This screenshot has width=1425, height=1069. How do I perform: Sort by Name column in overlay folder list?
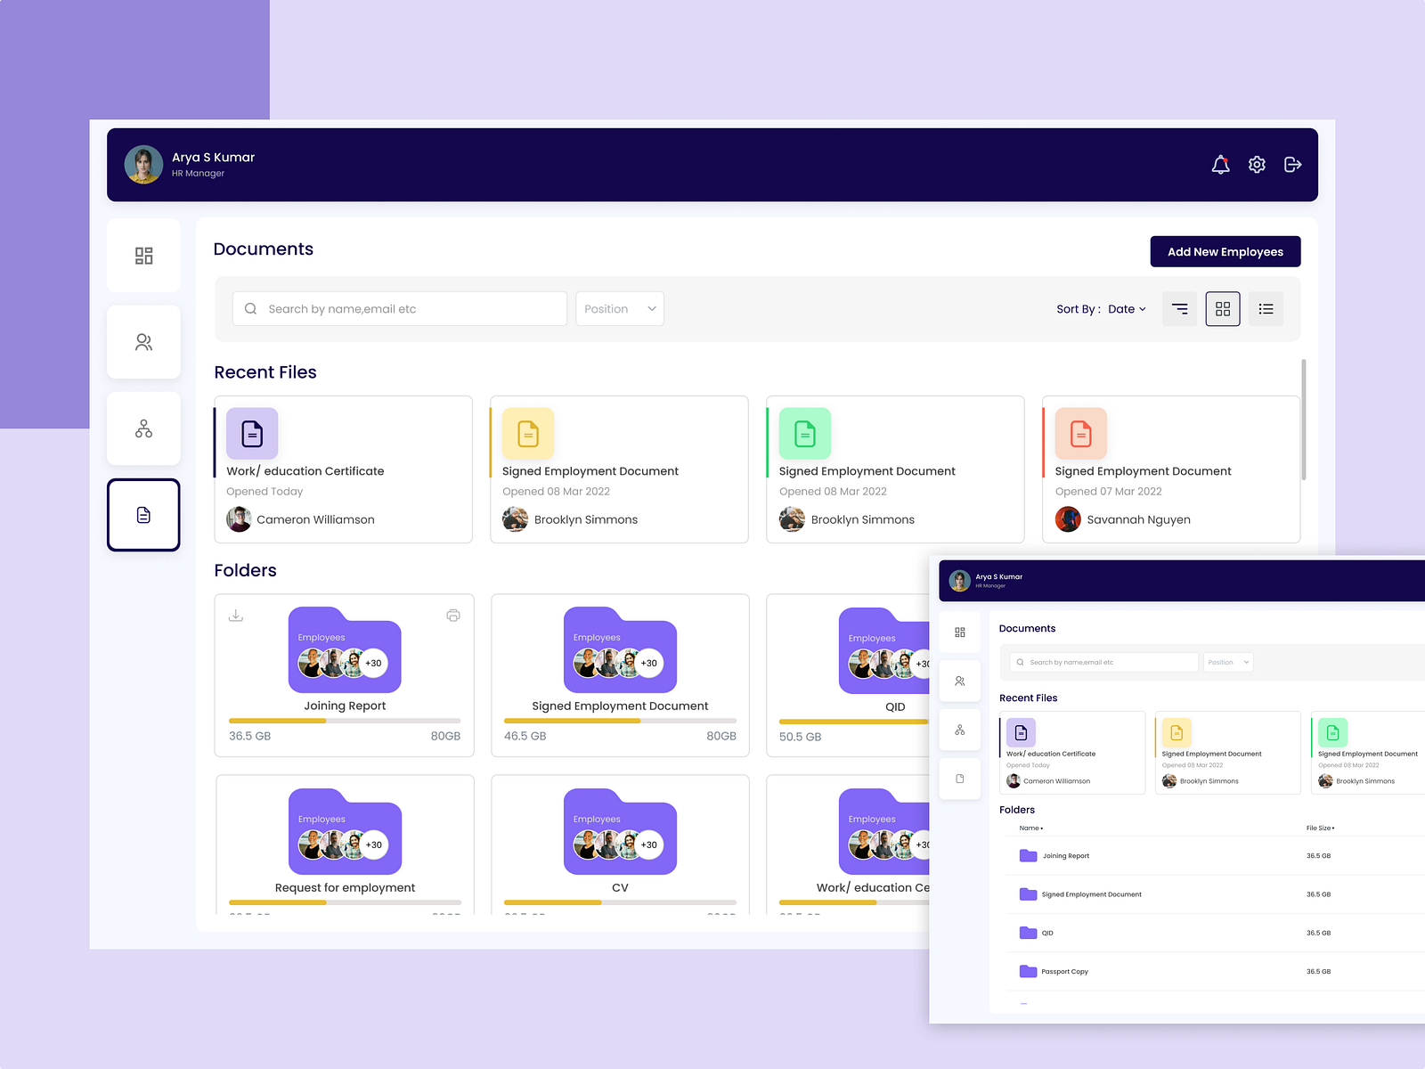(x=1031, y=828)
